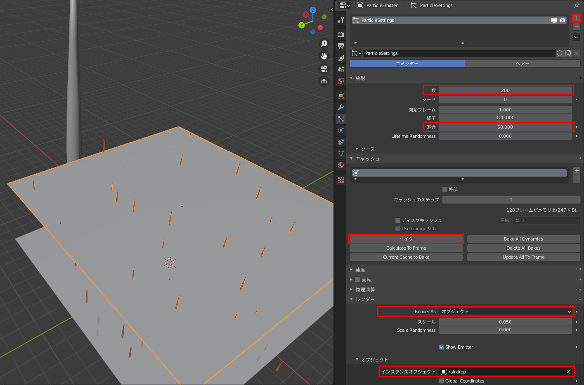
Task: Open particle system specials chevron menu
Action: (x=577, y=37)
